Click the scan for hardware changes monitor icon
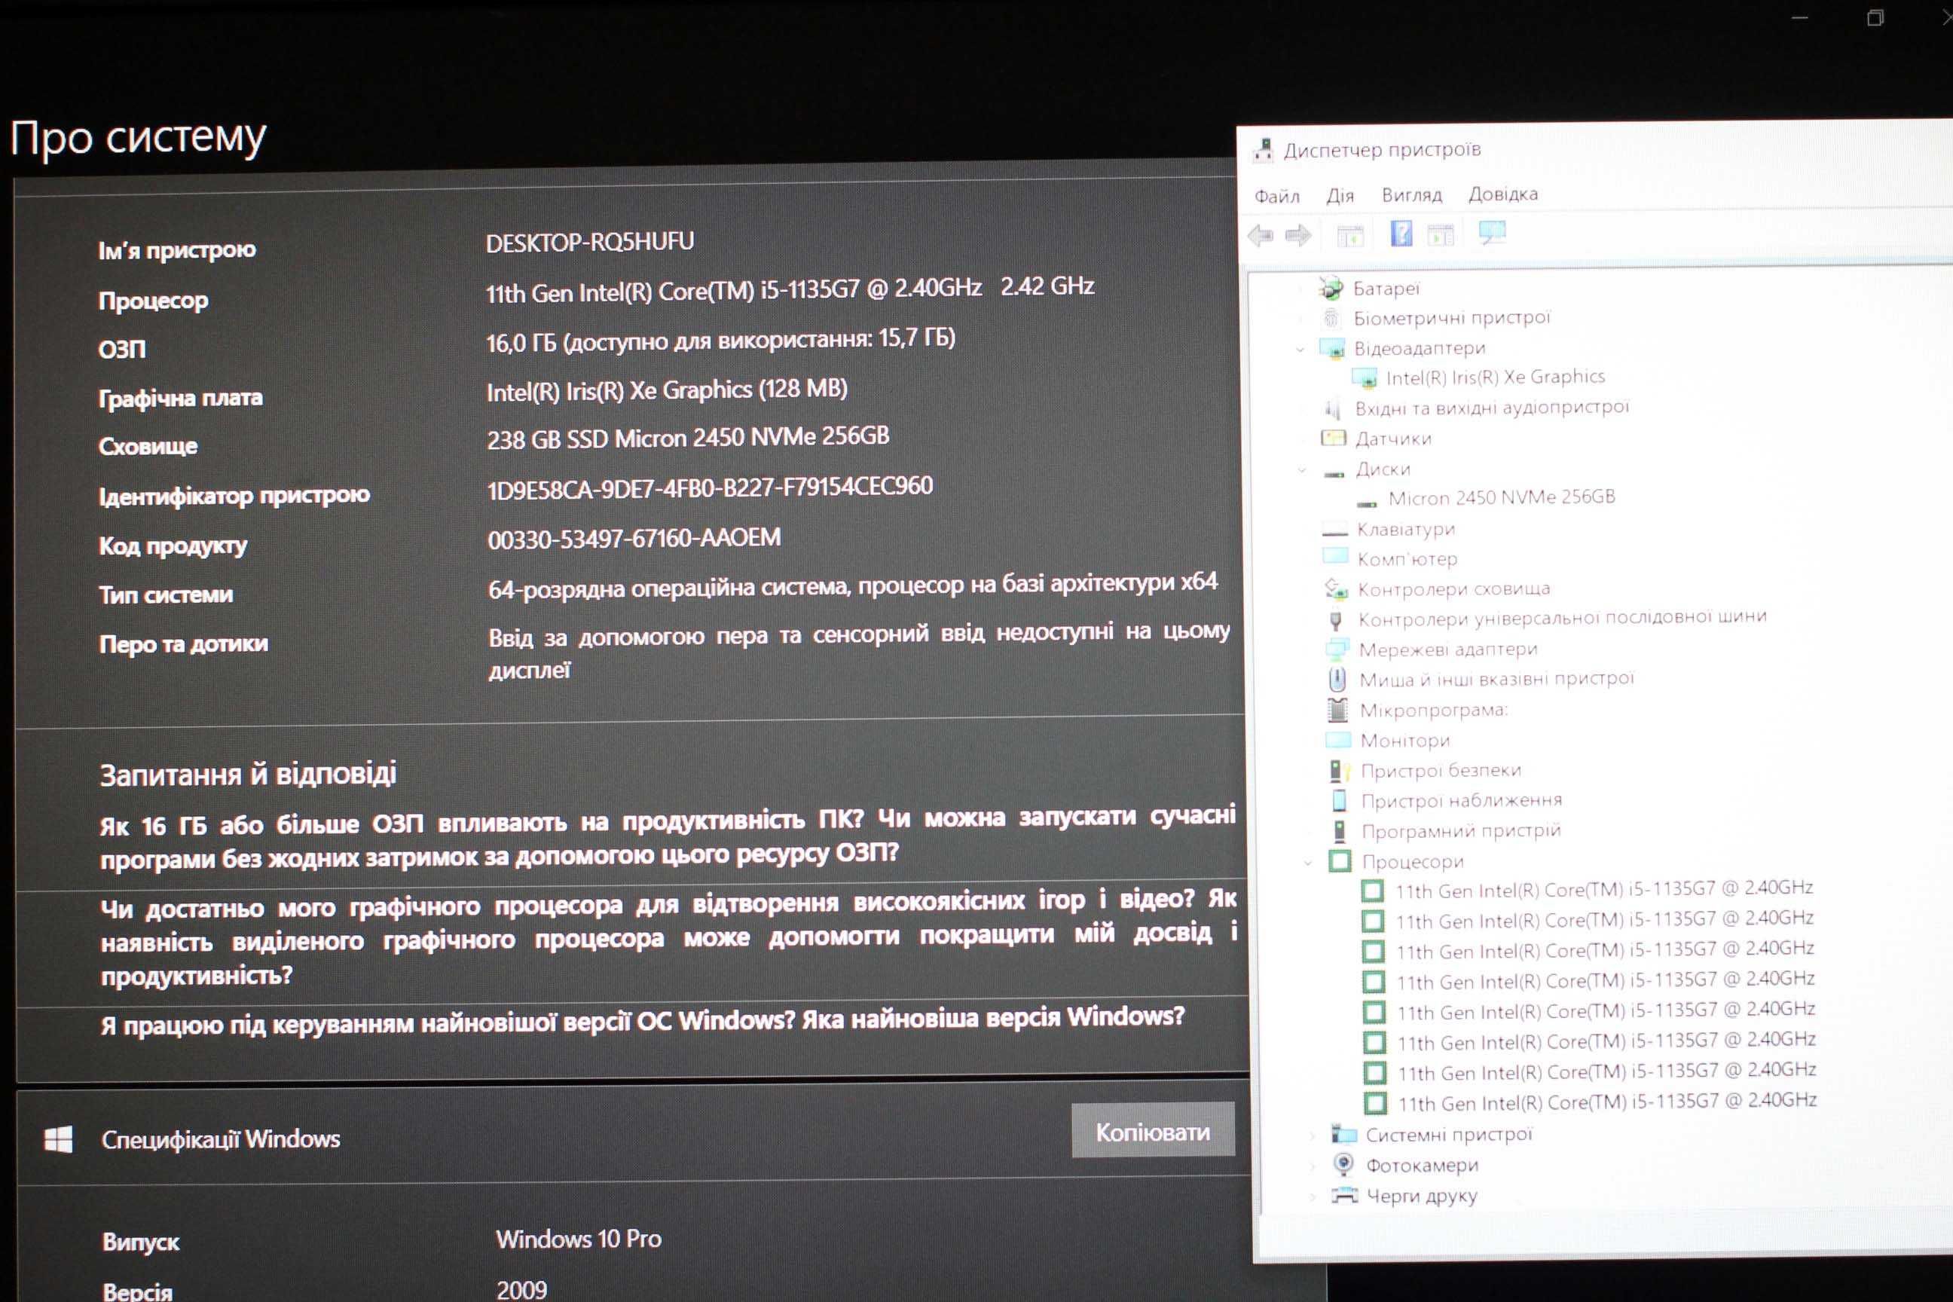The width and height of the screenshot is (1953, 1302). pos(1492,233)
